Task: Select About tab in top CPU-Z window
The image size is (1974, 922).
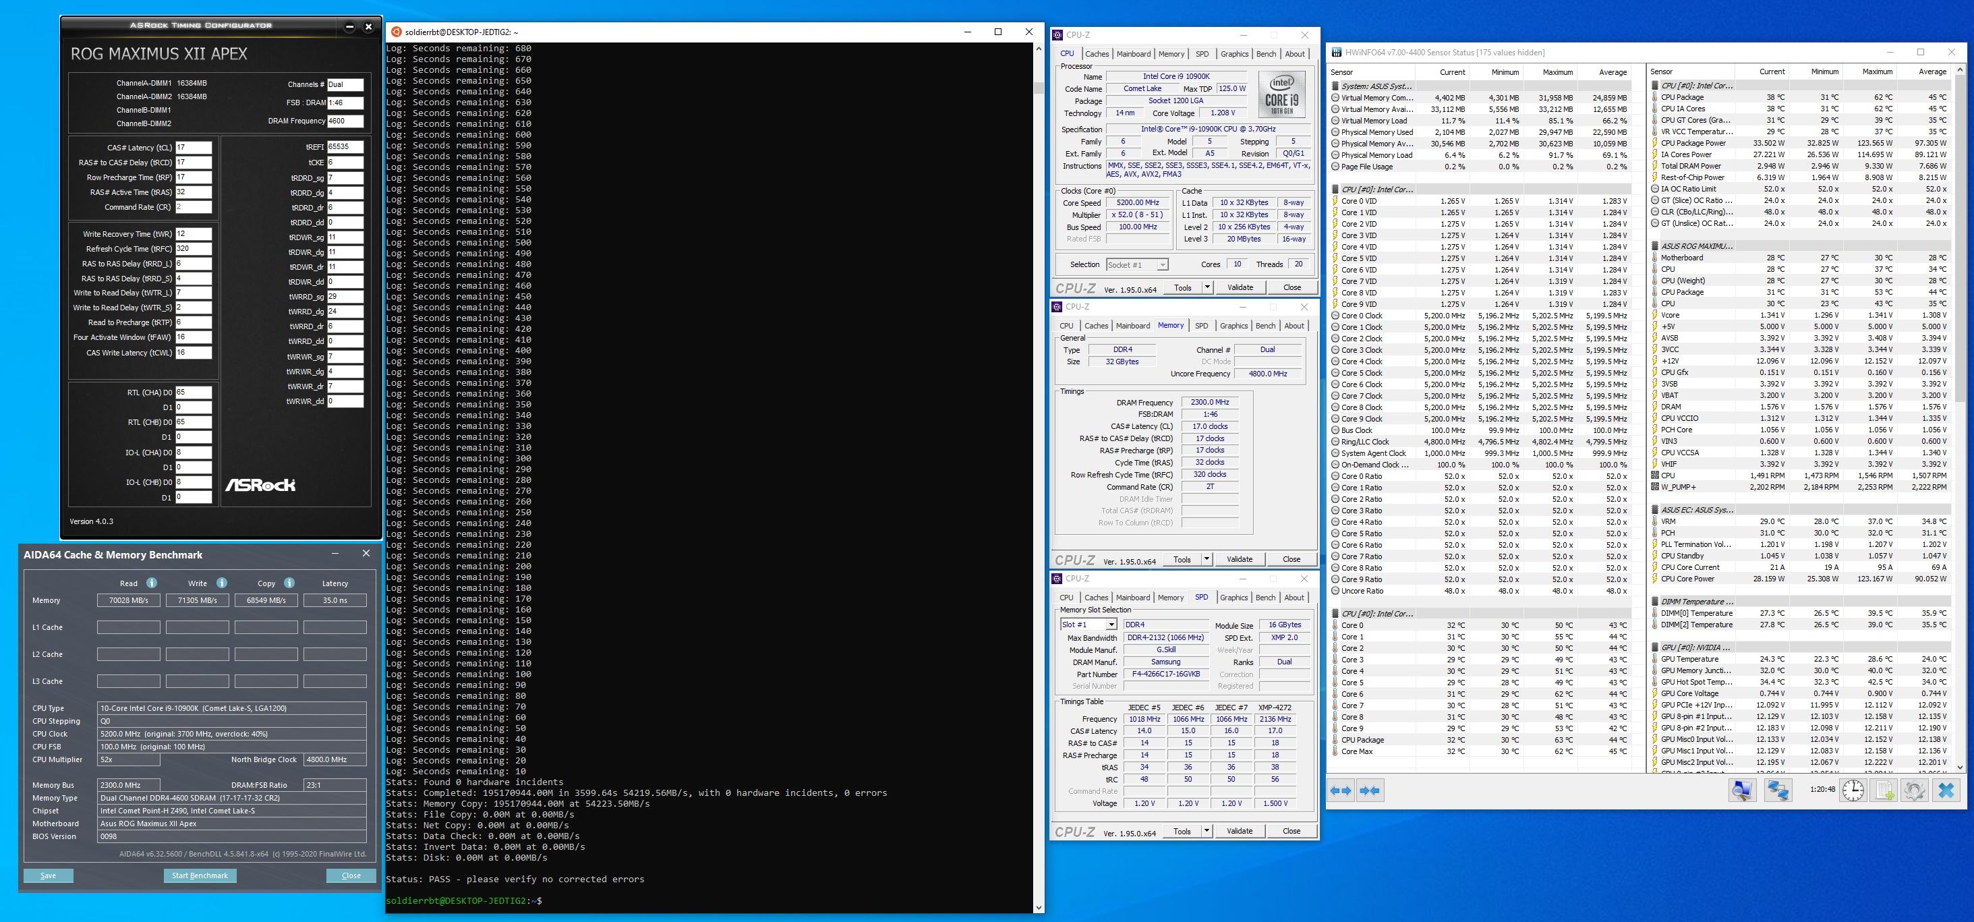Action: (x=1295, y=54)
